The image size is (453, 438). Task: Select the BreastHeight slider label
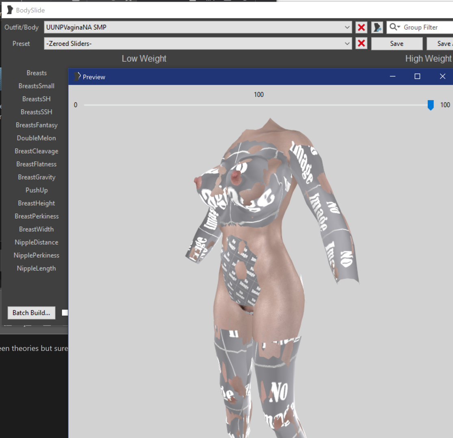[37, 203]
